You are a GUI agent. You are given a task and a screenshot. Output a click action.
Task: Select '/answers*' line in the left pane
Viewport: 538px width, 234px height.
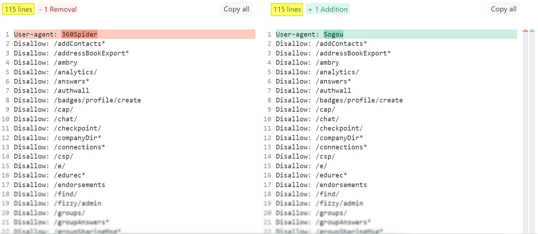[x=52, y=81]
